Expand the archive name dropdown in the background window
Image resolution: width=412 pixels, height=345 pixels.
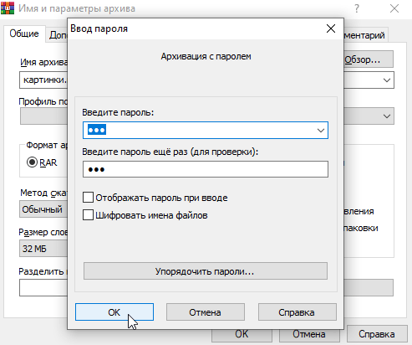(387, 80)
